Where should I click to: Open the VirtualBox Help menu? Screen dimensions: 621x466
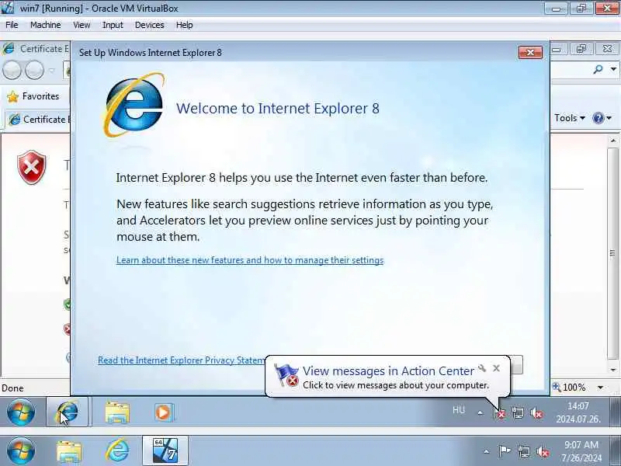click(x=184, y=25)
